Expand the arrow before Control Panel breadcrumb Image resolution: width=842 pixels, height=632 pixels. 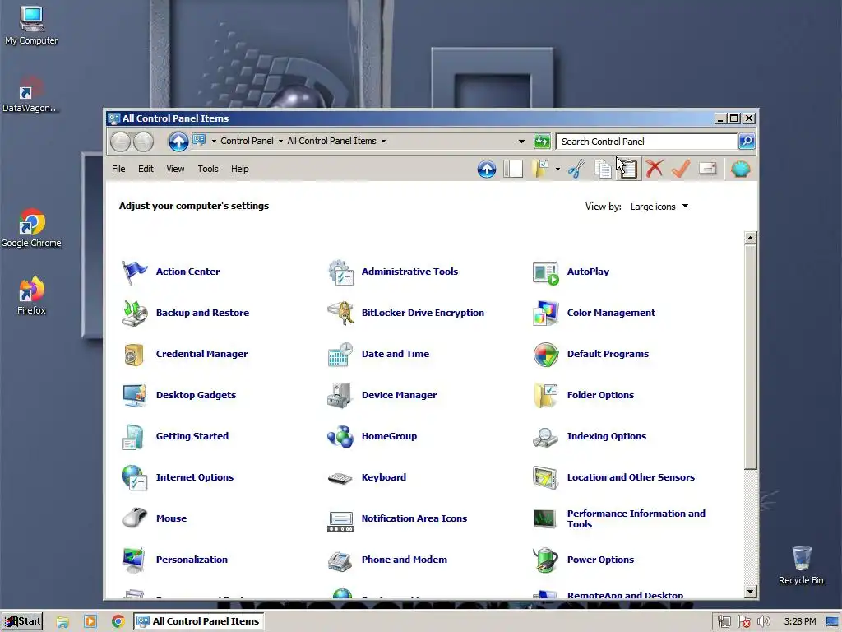[214, 142]
